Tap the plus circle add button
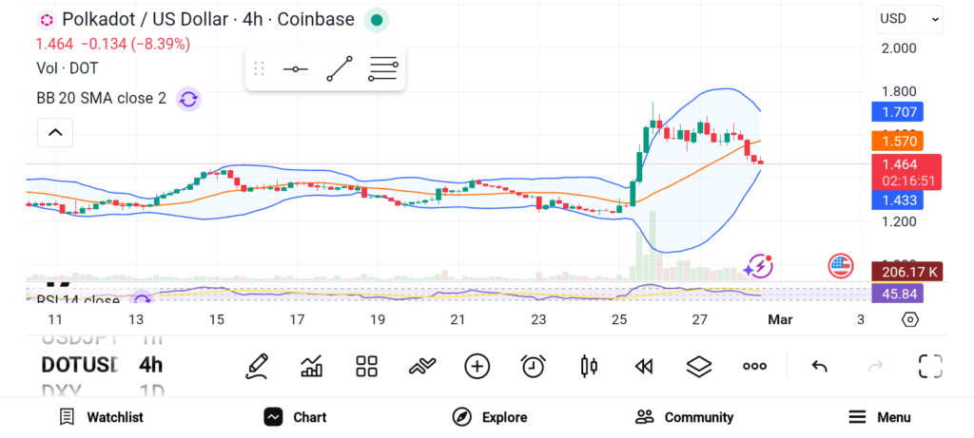Viewport: 974px width, 438px height. (x=477, y=366)
